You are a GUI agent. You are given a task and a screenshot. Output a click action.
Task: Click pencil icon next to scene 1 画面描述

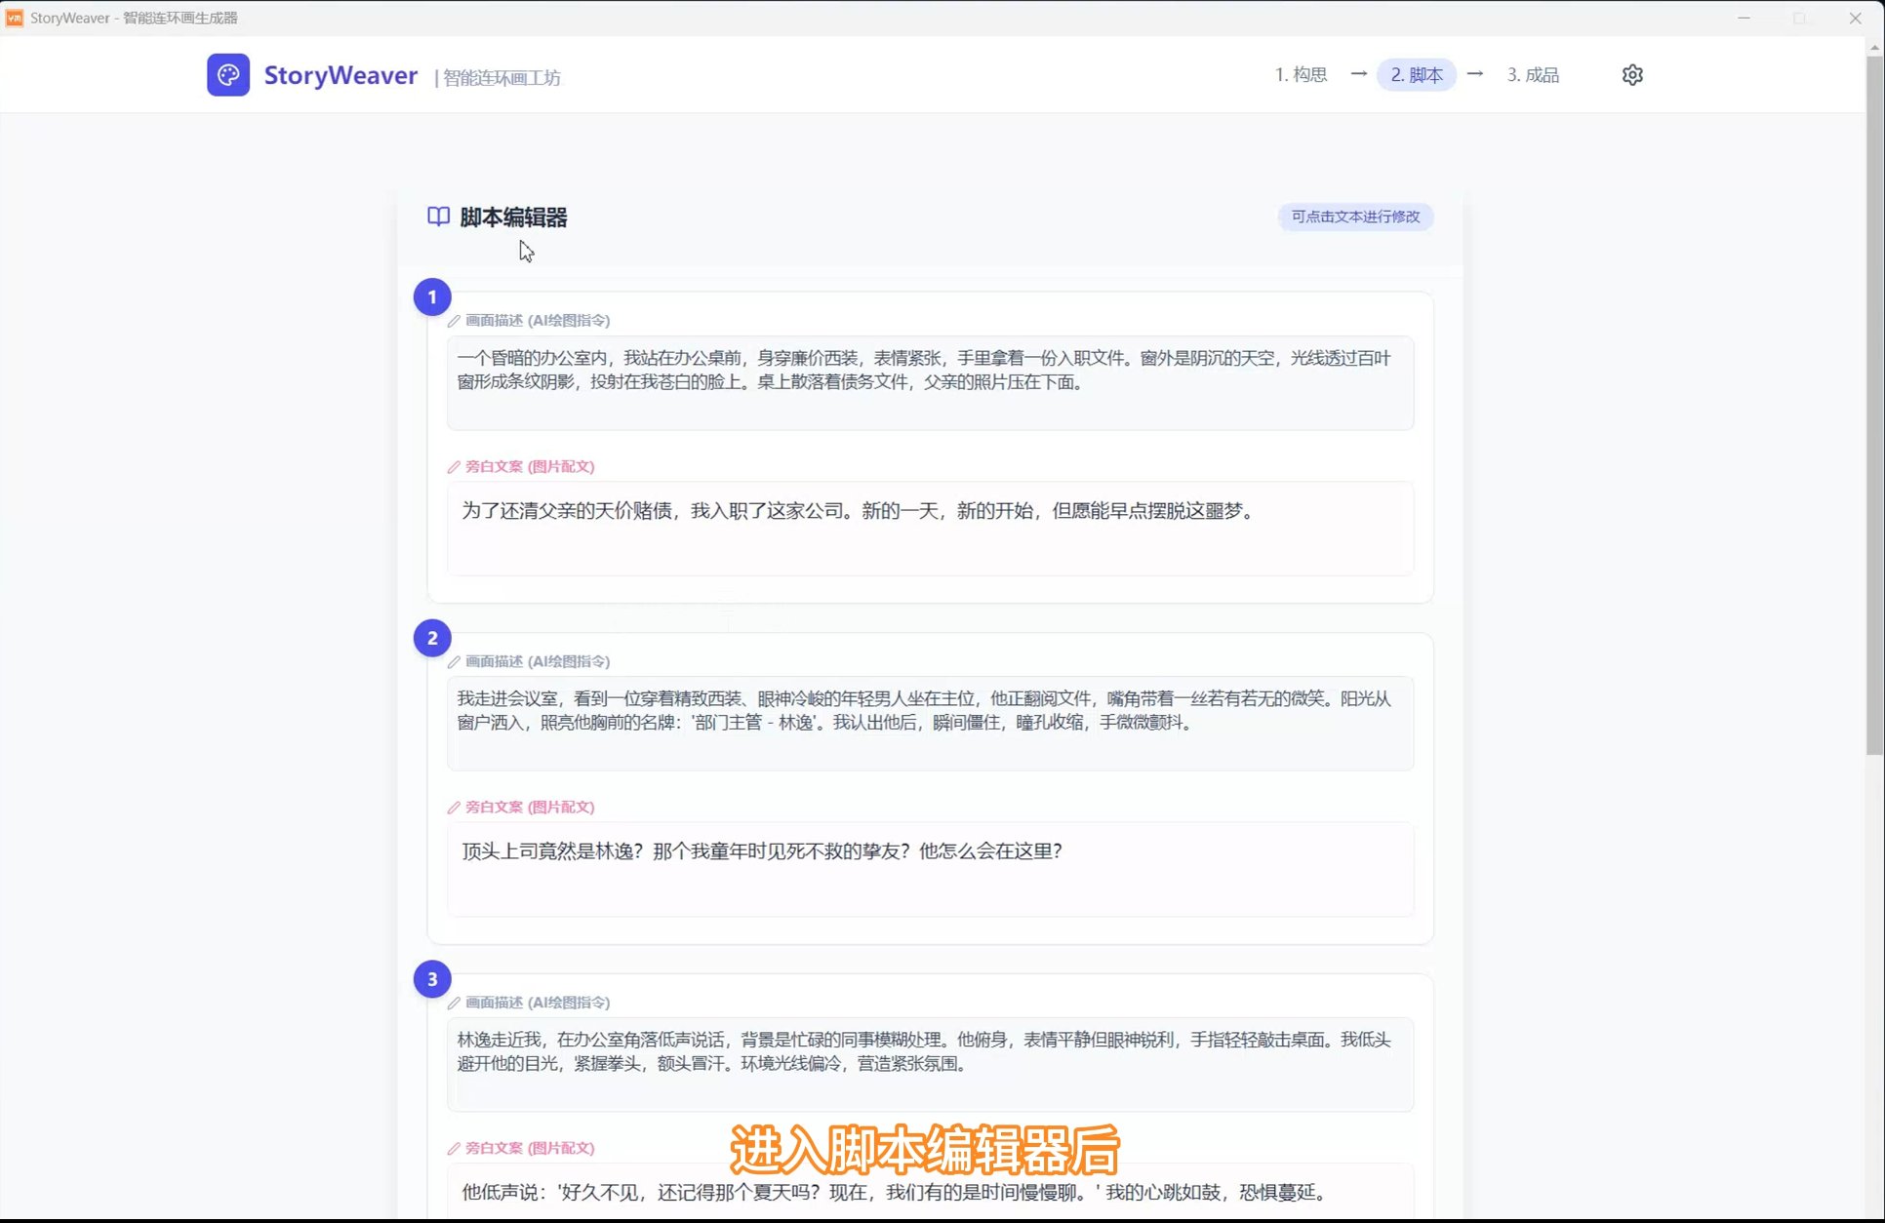(x=454, y=321)
